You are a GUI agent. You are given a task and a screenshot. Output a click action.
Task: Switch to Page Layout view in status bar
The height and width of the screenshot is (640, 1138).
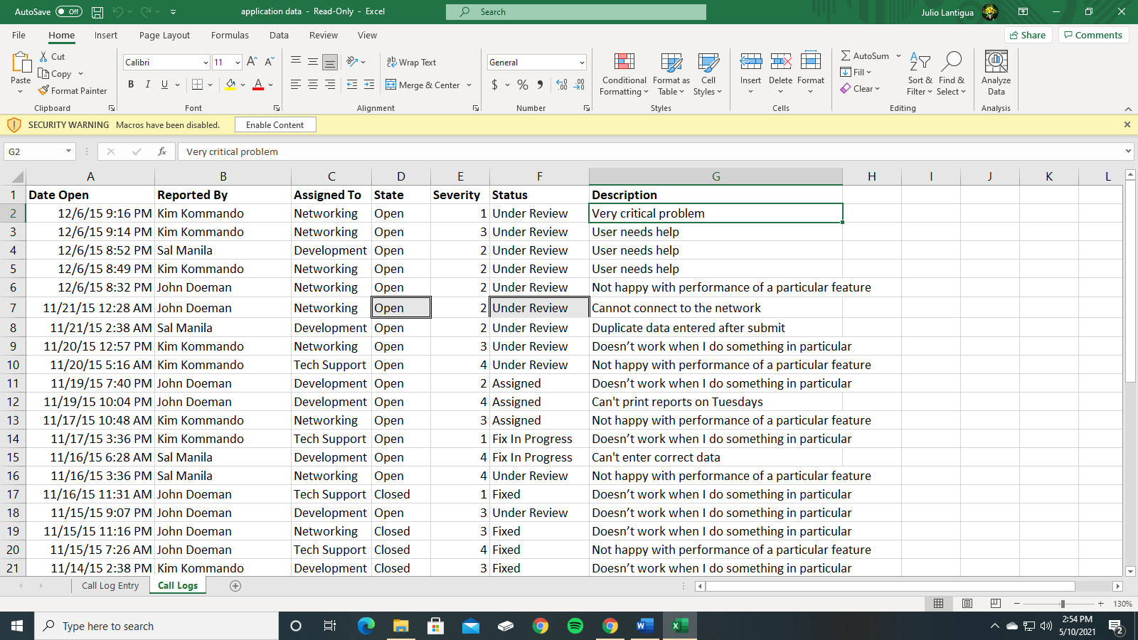coord(967,603)
